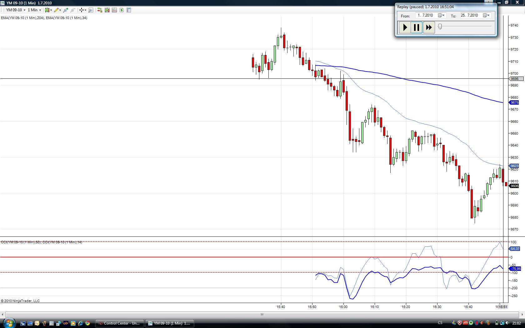Expand the drawing tools dropdown arrow
This screenshot has height=328, width=525.
[x=60, y=10]
